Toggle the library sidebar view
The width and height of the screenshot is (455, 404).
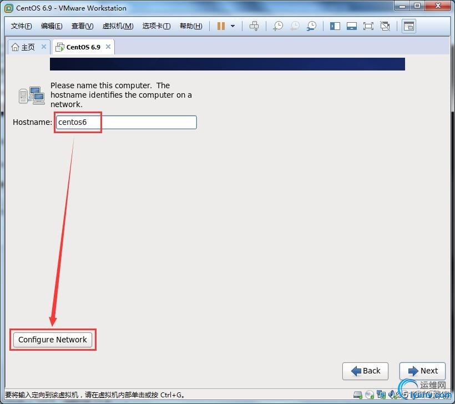[x=335, y=26]
